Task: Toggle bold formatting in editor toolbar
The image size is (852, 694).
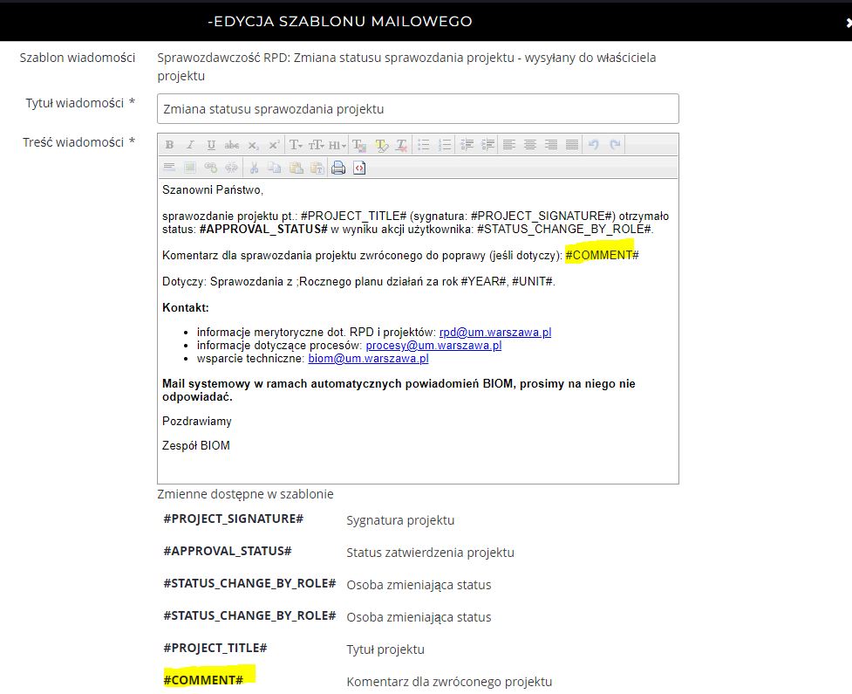Action: coord(170,145)
